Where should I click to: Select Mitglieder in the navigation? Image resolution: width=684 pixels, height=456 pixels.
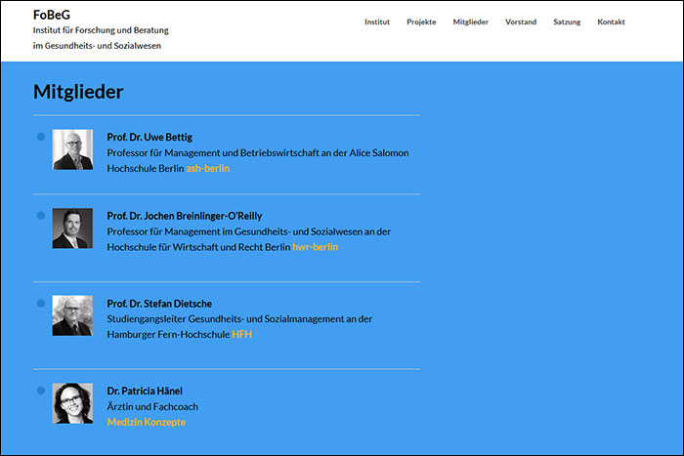pyautogui.click(x=470, y=21)
